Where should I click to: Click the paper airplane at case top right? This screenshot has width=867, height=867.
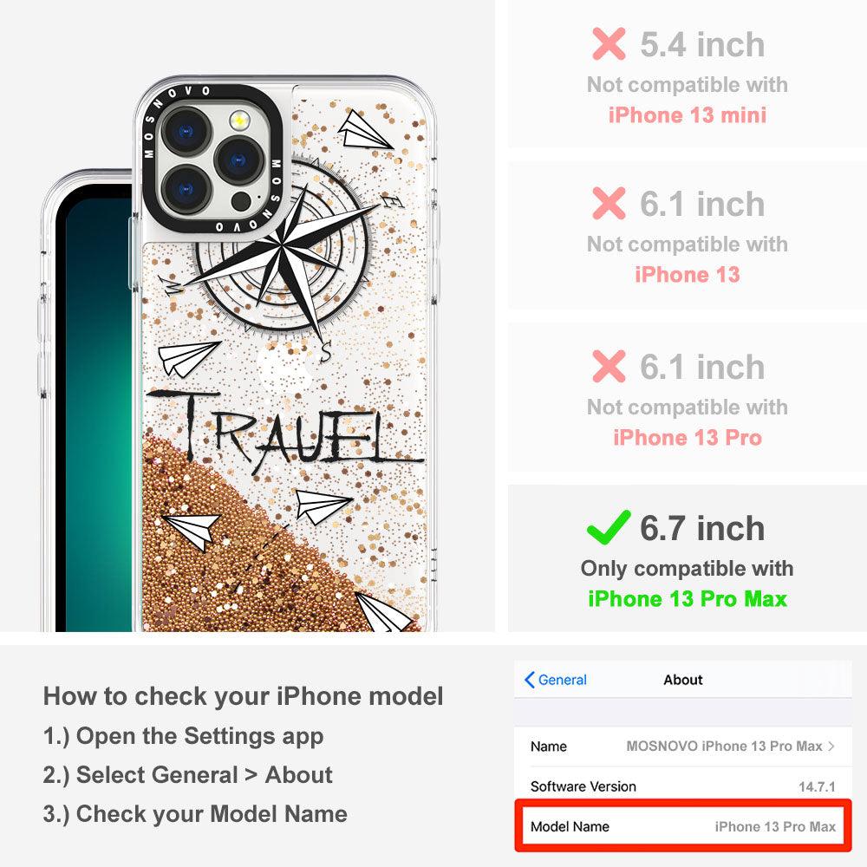(x=364, y=131)
